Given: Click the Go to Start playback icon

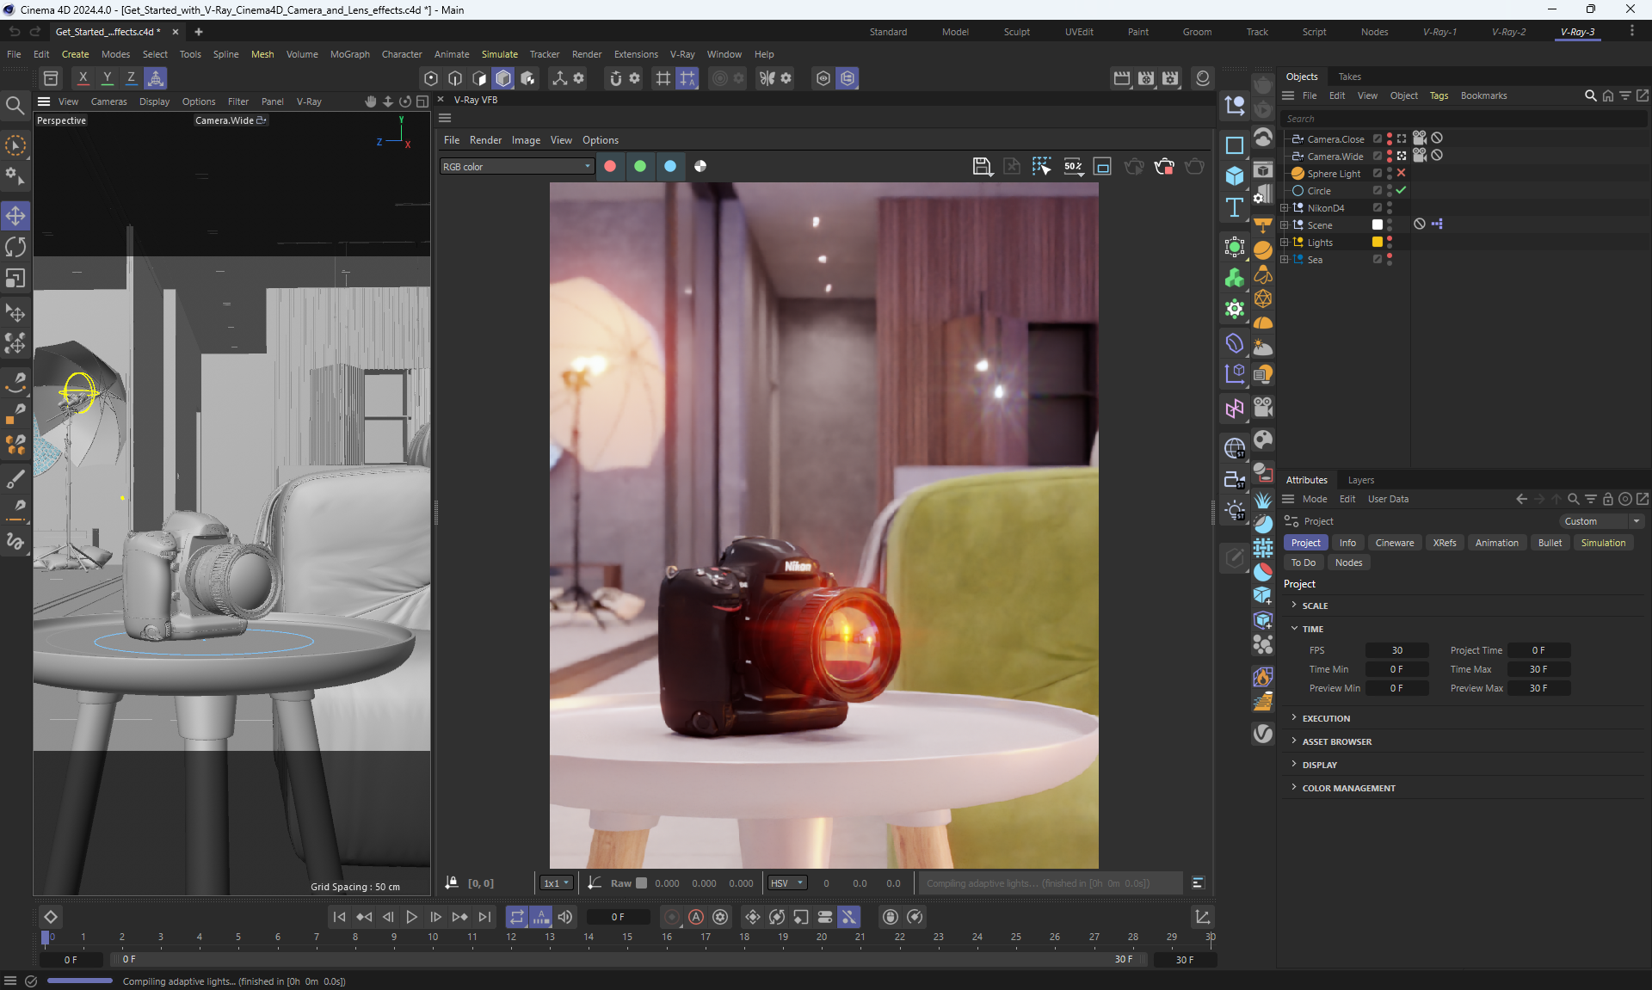Looking at the screenshot, I should click(x=339, y=917).
